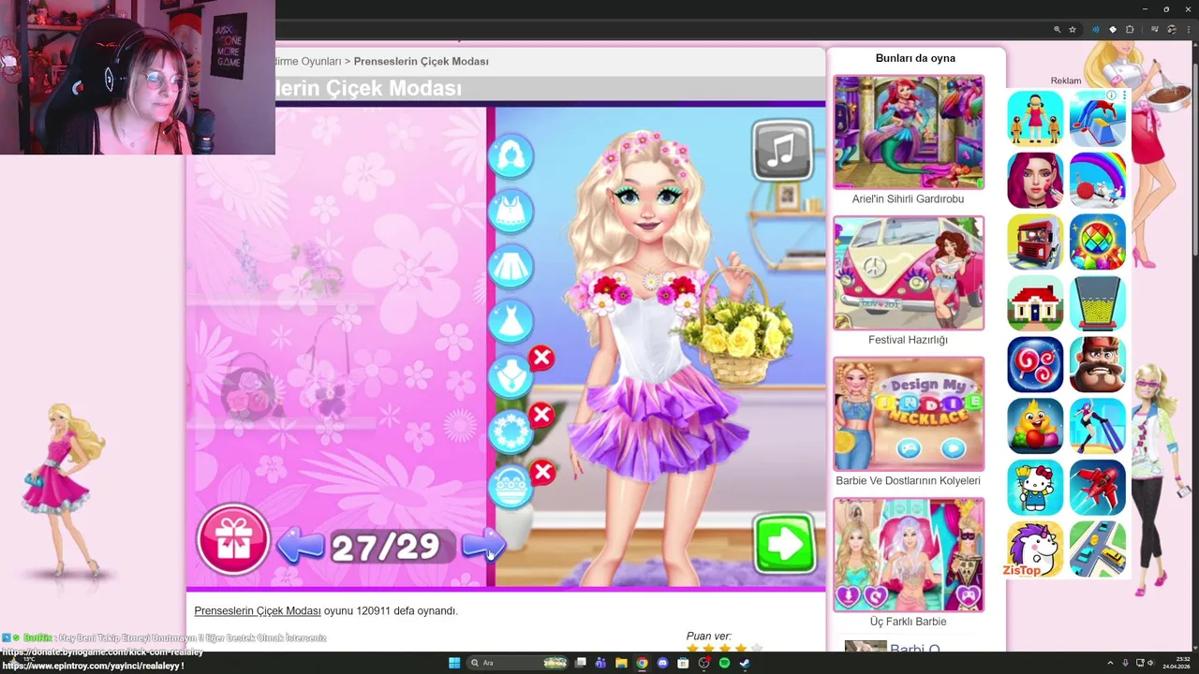Click the pixel house ad icon

[1035, 303]
